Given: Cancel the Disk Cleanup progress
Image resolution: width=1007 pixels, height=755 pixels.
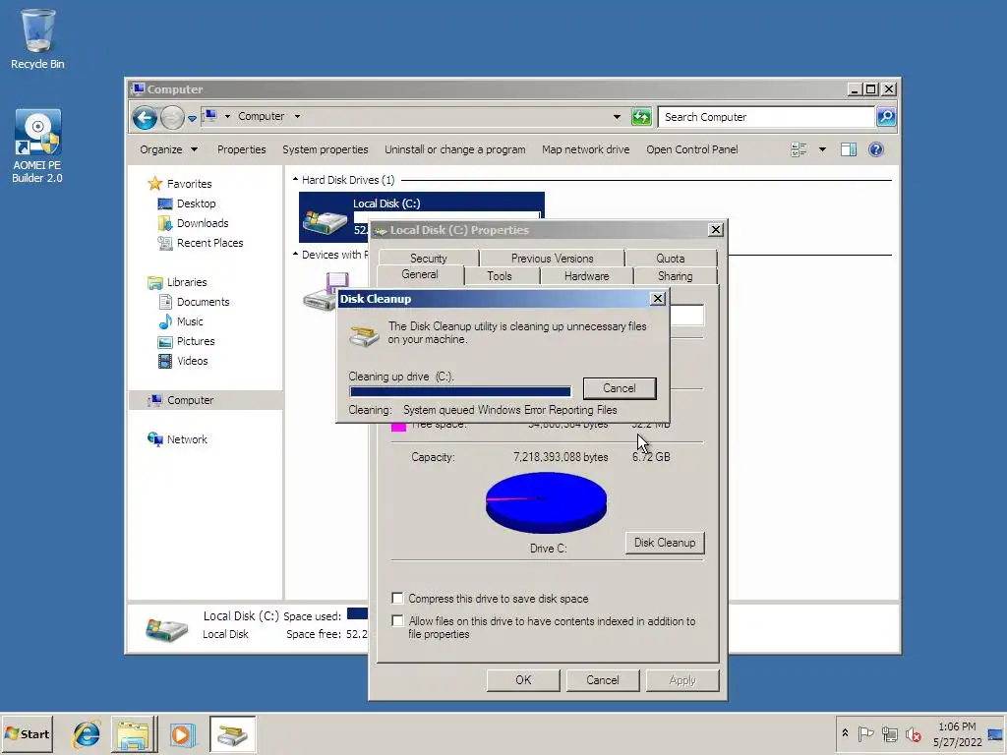Looking at the screenshot, I should [x=620, y=388].
